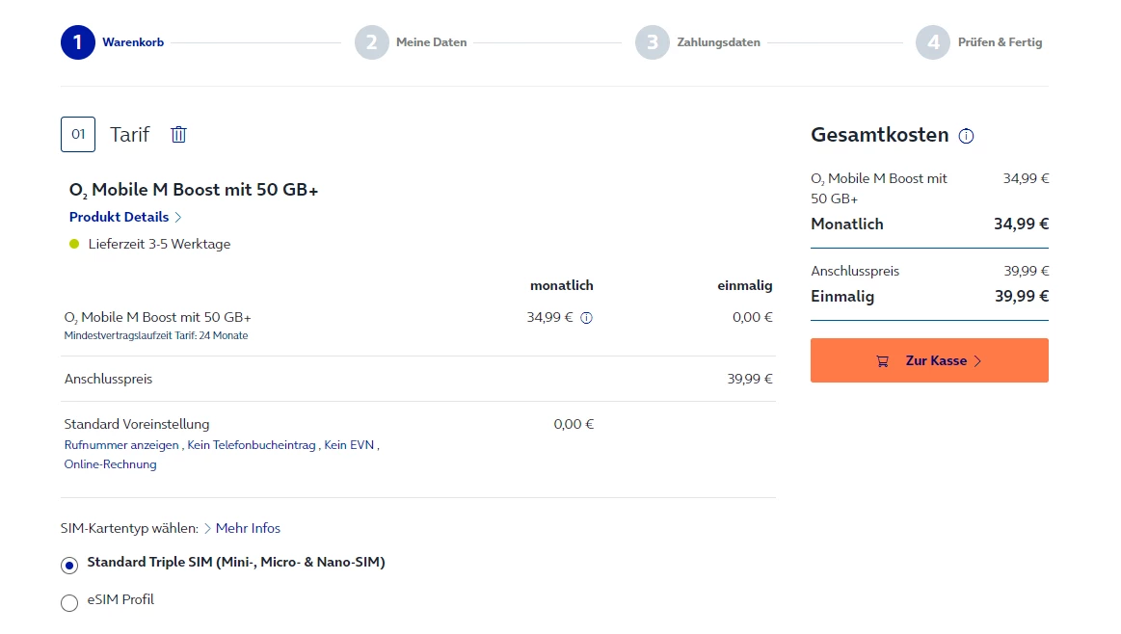Click the step 1 Warenkorb circle
The width and height of the screenshot is (1121, 634).
point(78,42)
